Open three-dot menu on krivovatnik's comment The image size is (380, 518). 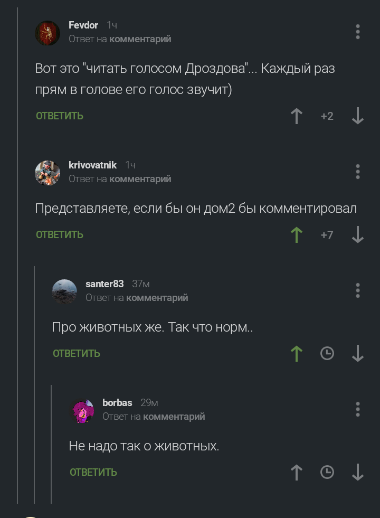click(357, 172)
